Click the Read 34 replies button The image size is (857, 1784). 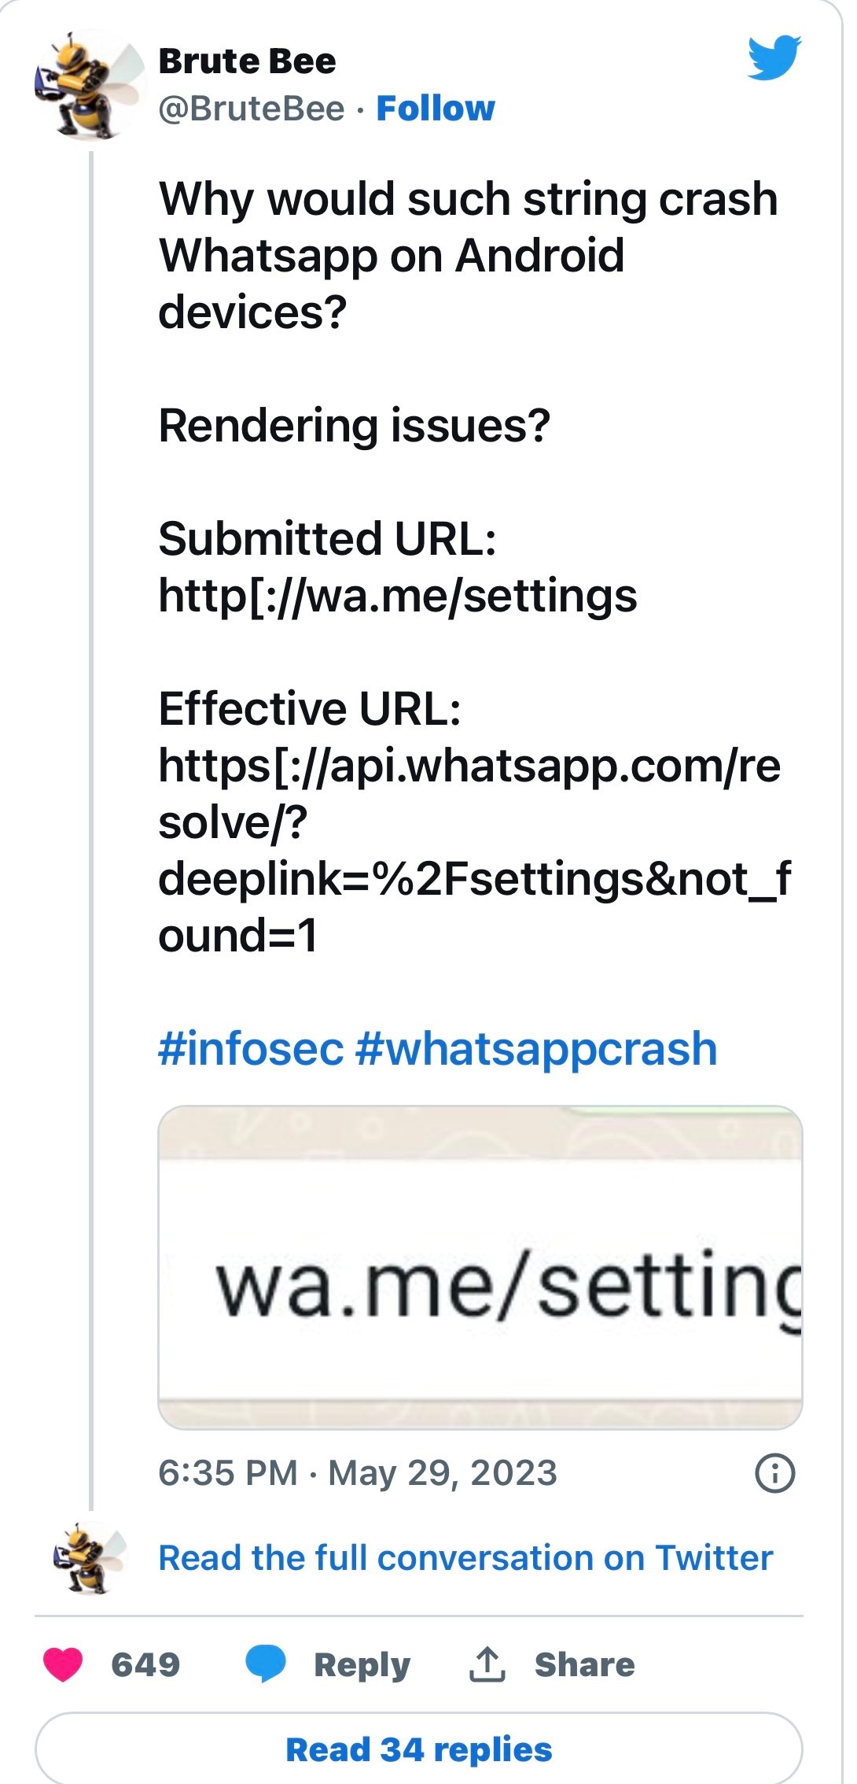418,1749
